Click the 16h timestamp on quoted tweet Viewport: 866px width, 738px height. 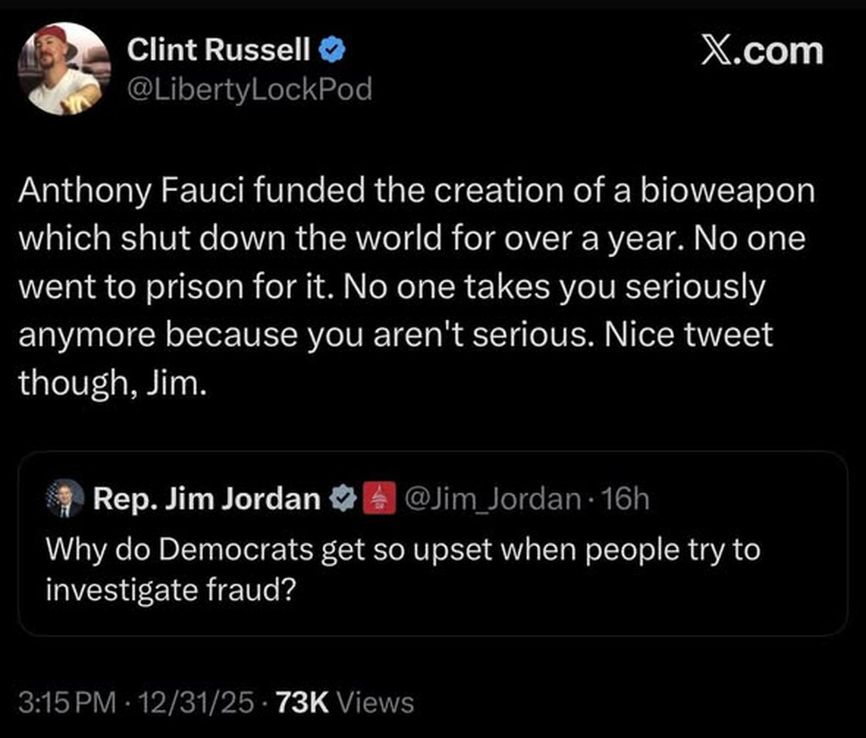tap(628, 500)
